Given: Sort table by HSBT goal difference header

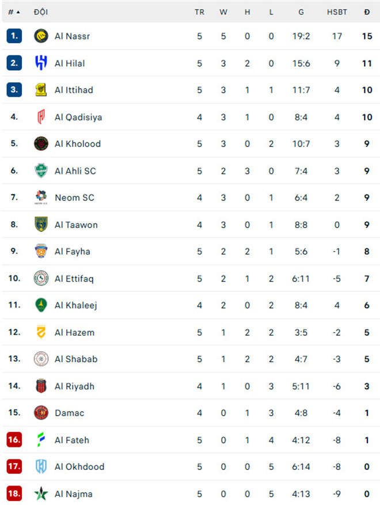Looking at the screenshot, I should [x=337, y=12].
